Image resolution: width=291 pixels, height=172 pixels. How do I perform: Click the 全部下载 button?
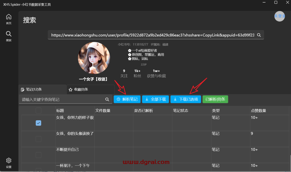click(x=155, y=99)
